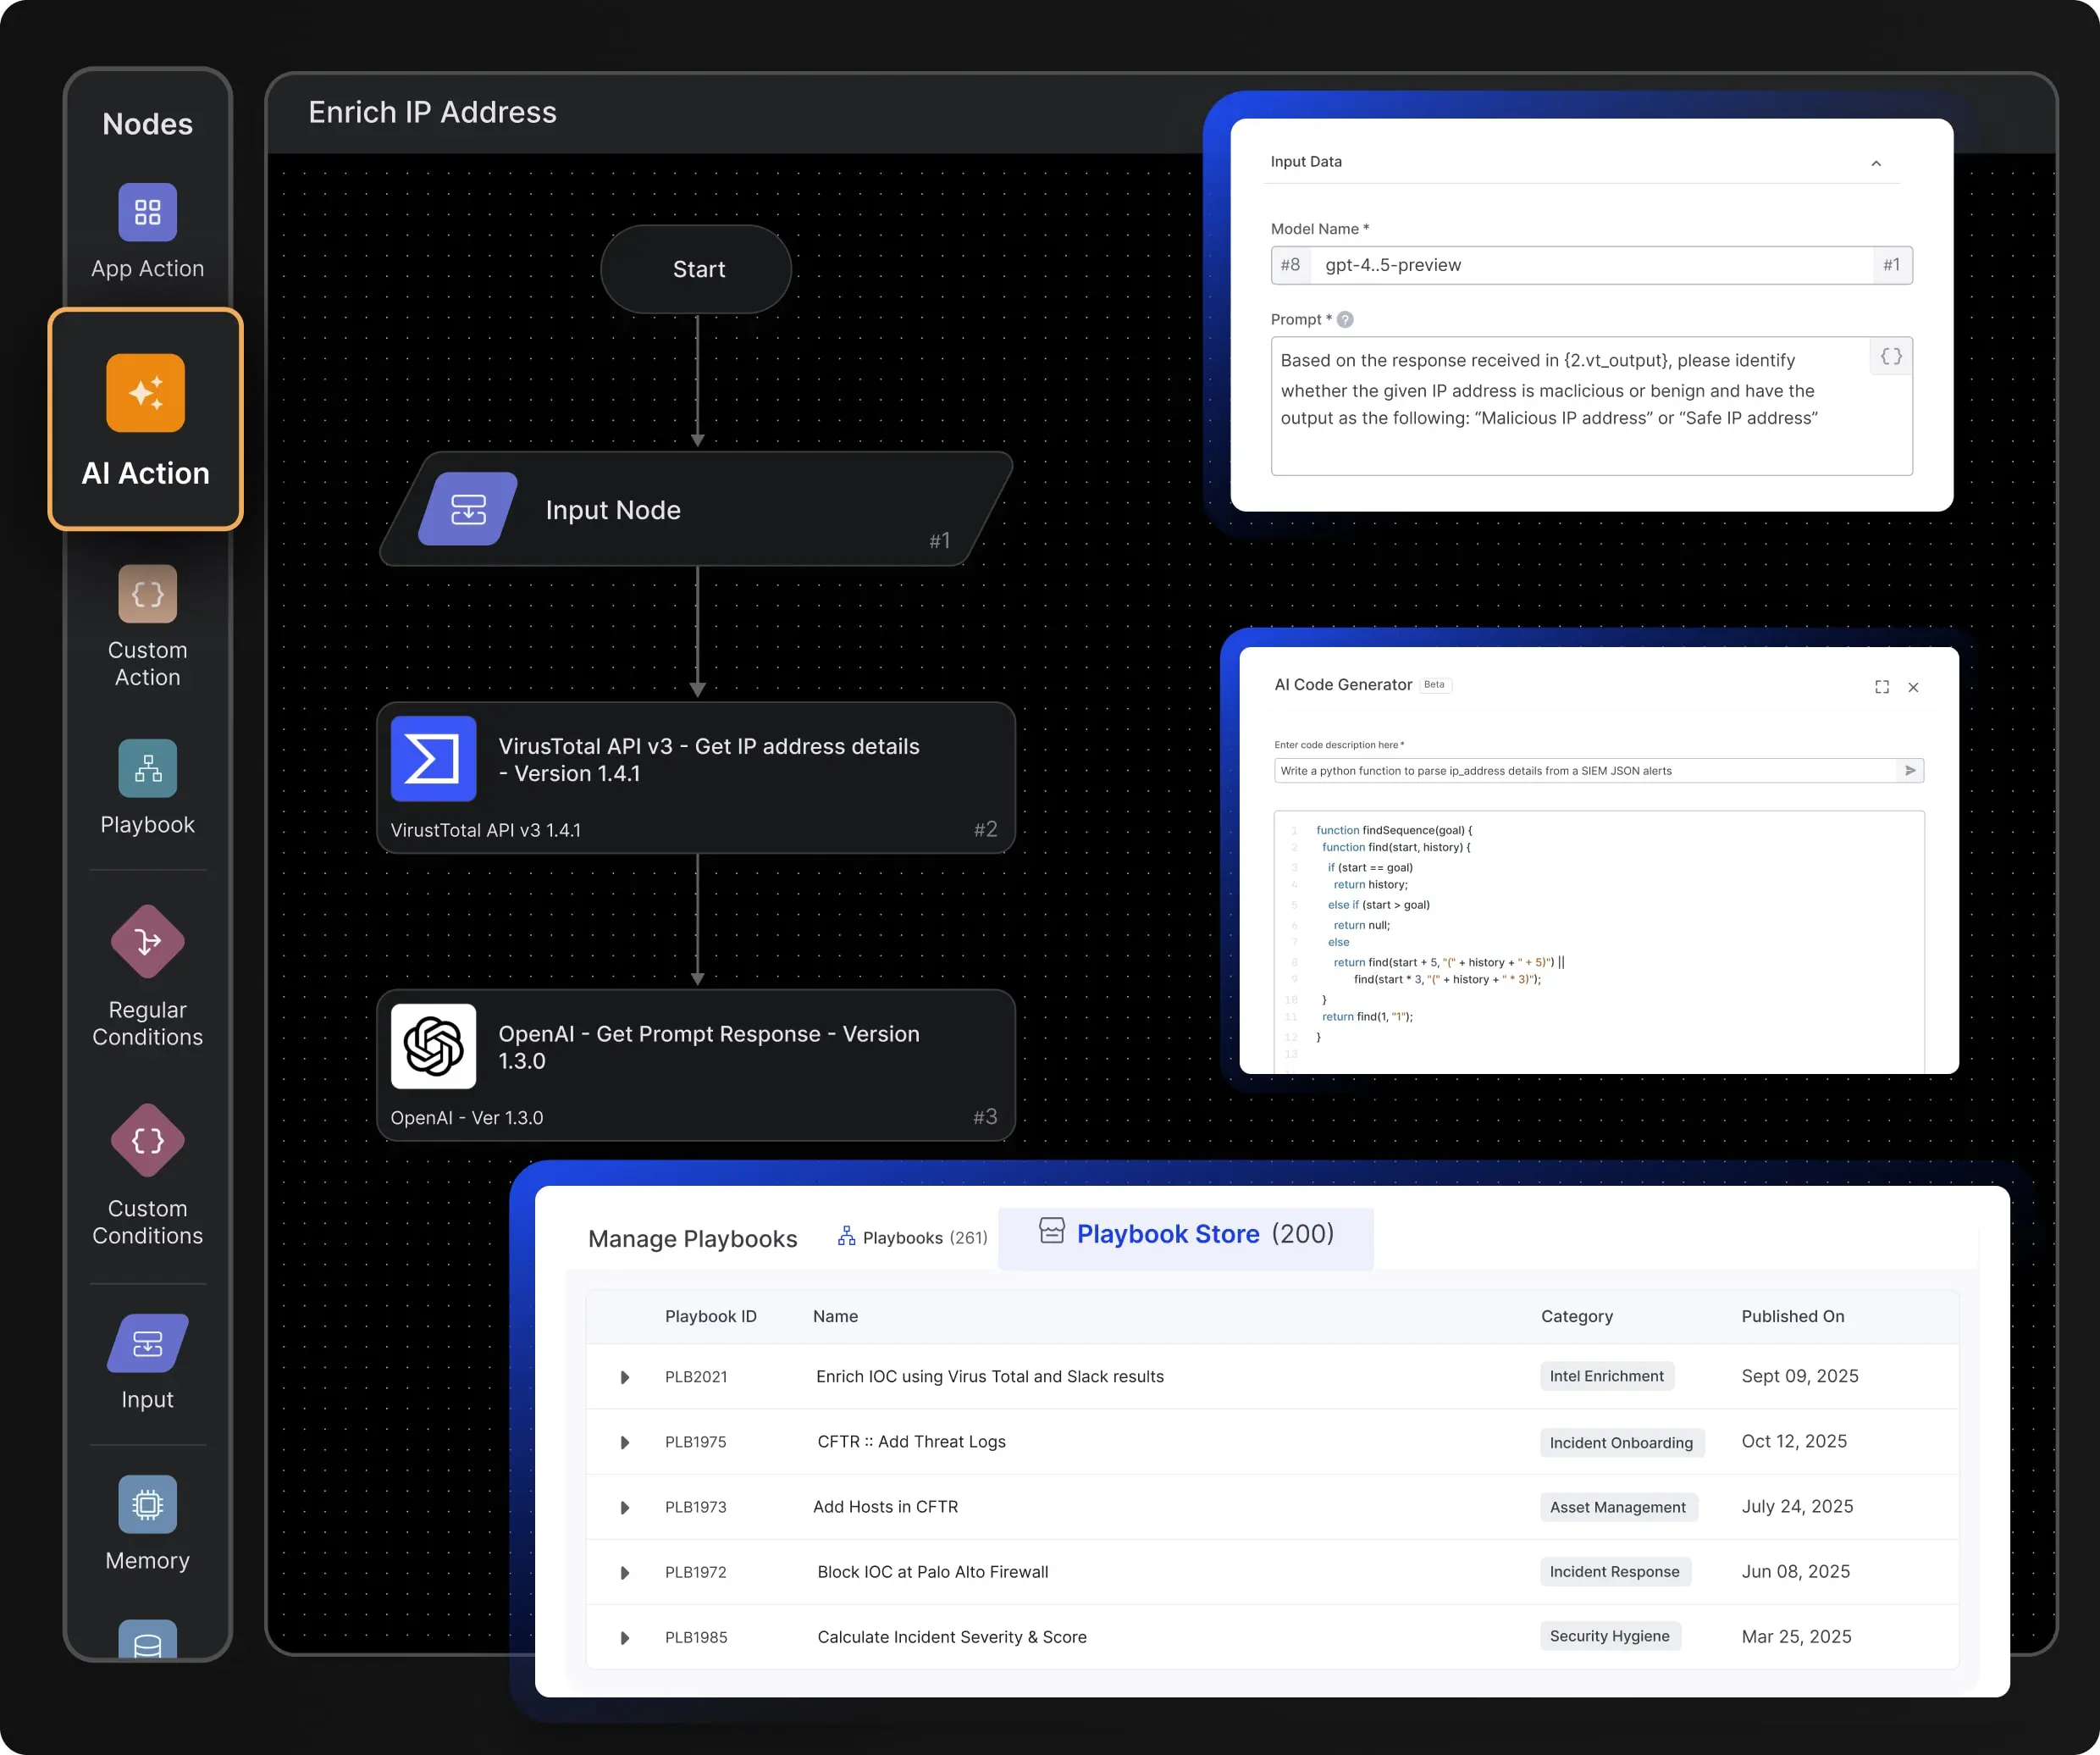
Task: Expand the PLB2021 playbook row
Action: [626, 1377]
